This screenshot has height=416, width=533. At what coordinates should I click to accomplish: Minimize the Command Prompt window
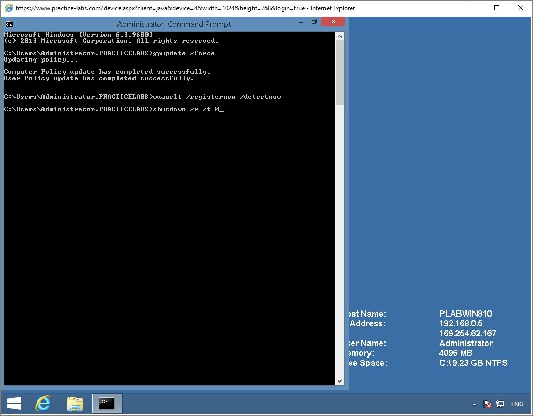pyautogui.click(x=300, y=22)
